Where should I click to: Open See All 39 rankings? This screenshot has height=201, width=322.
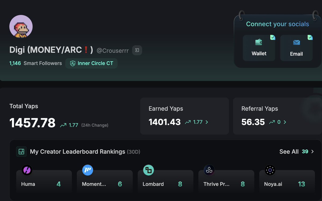pyautogui.click(x=296, y=152)
